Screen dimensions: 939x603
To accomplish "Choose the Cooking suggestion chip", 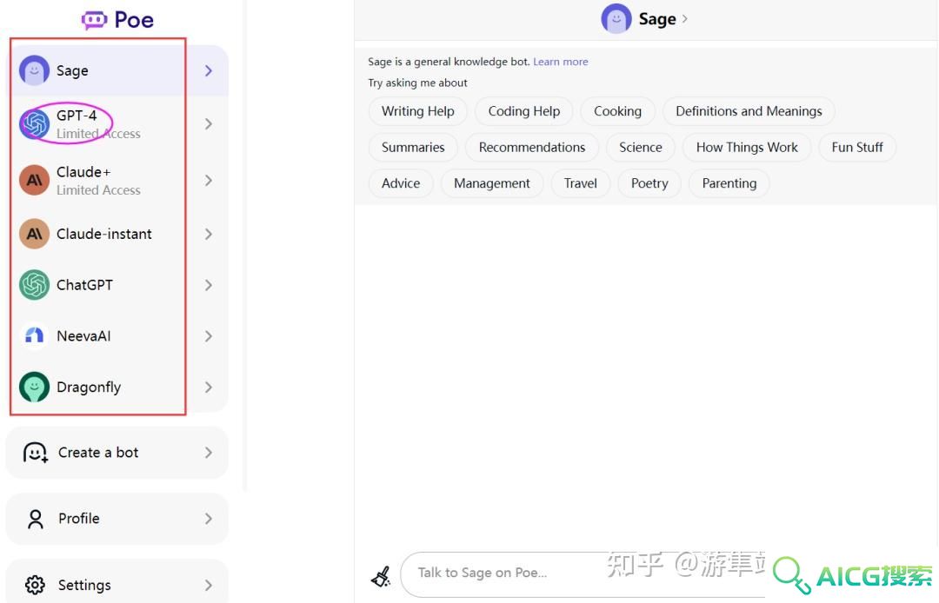I will 617,111.
